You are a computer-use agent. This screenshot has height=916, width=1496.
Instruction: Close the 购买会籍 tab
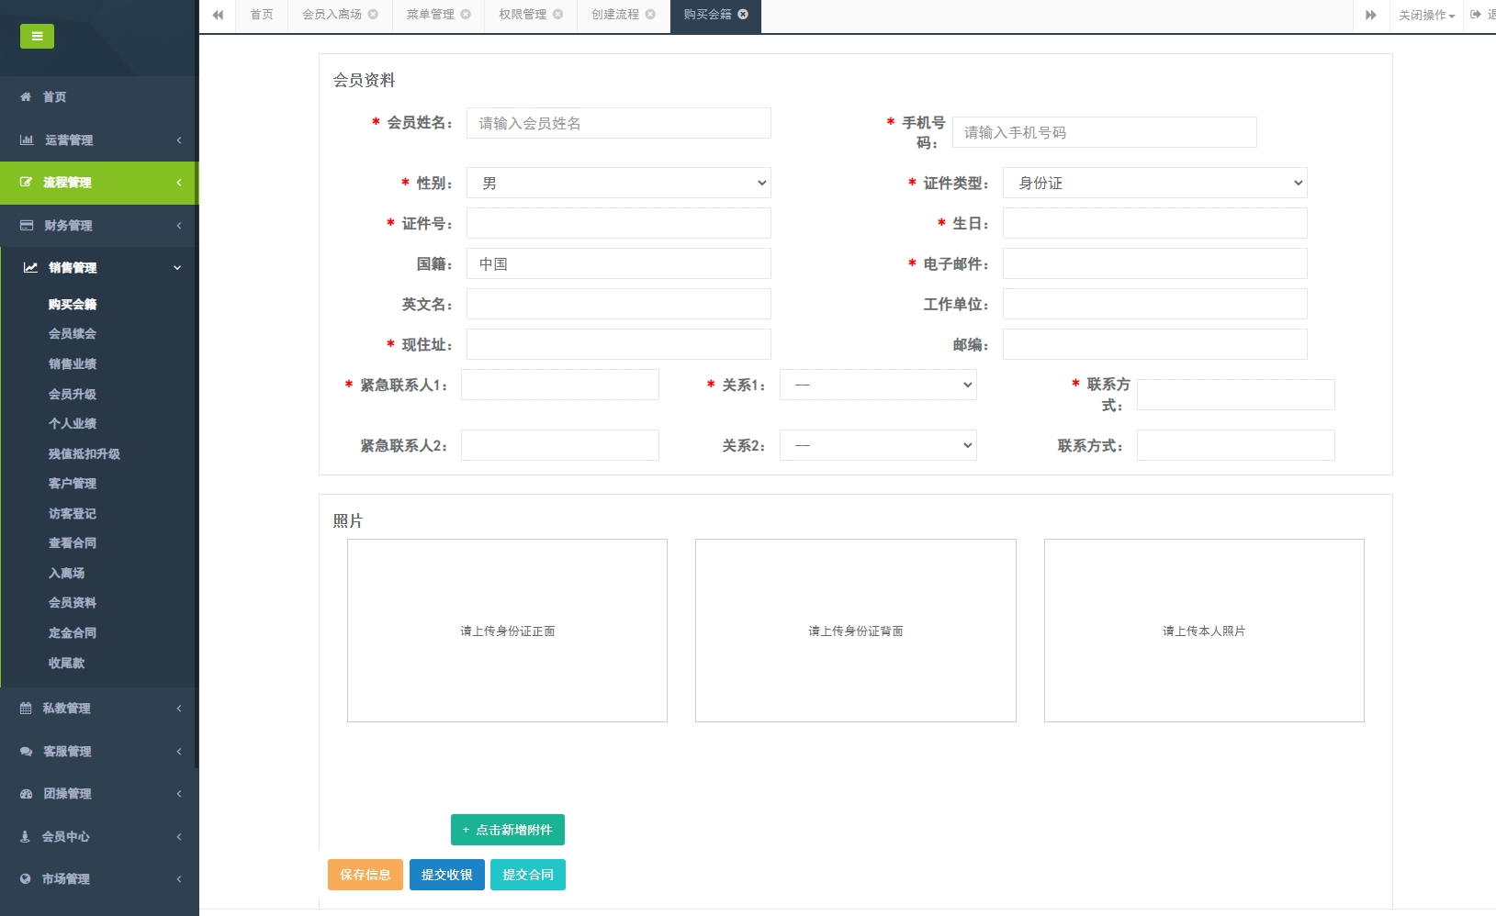pos(743,14)
